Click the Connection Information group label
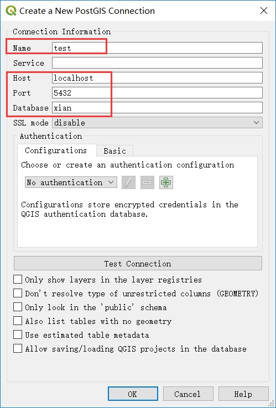 pos(62,32)
